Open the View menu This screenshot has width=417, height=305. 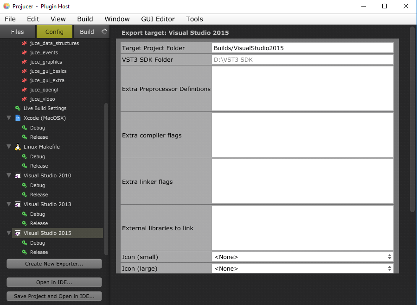click(x=58, y=19)
